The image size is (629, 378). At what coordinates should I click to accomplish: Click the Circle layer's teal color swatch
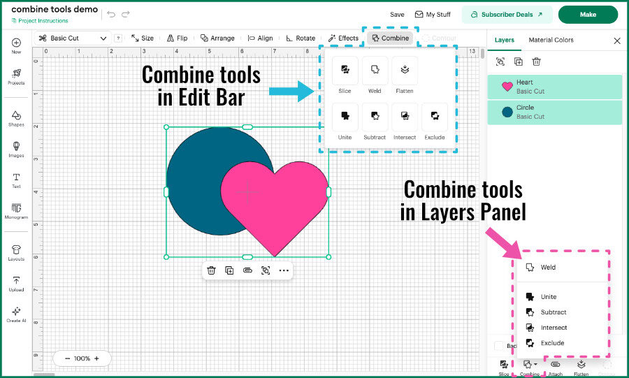coord(507,112)
